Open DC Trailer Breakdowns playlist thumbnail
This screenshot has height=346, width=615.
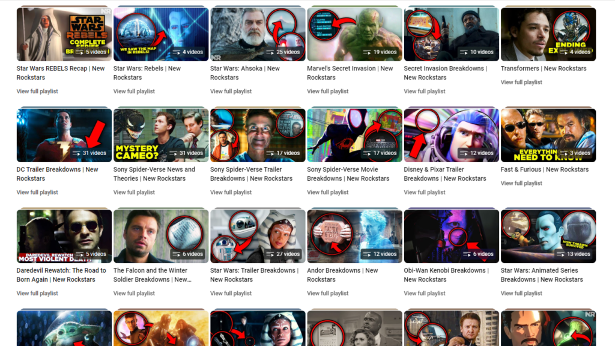[x=64, y=135]
